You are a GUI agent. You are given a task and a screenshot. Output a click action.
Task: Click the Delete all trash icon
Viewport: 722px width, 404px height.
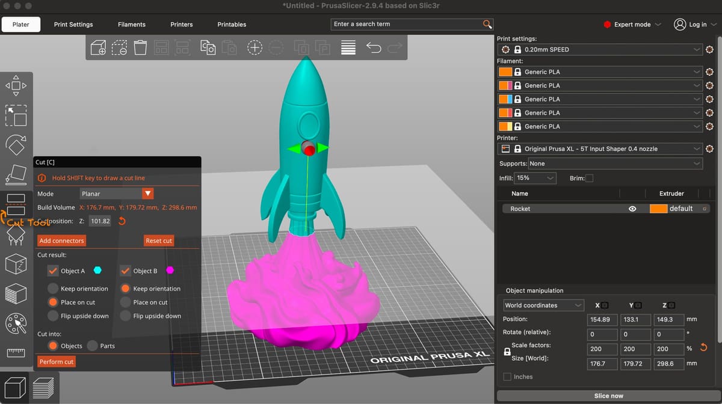[x=140, y=47]
